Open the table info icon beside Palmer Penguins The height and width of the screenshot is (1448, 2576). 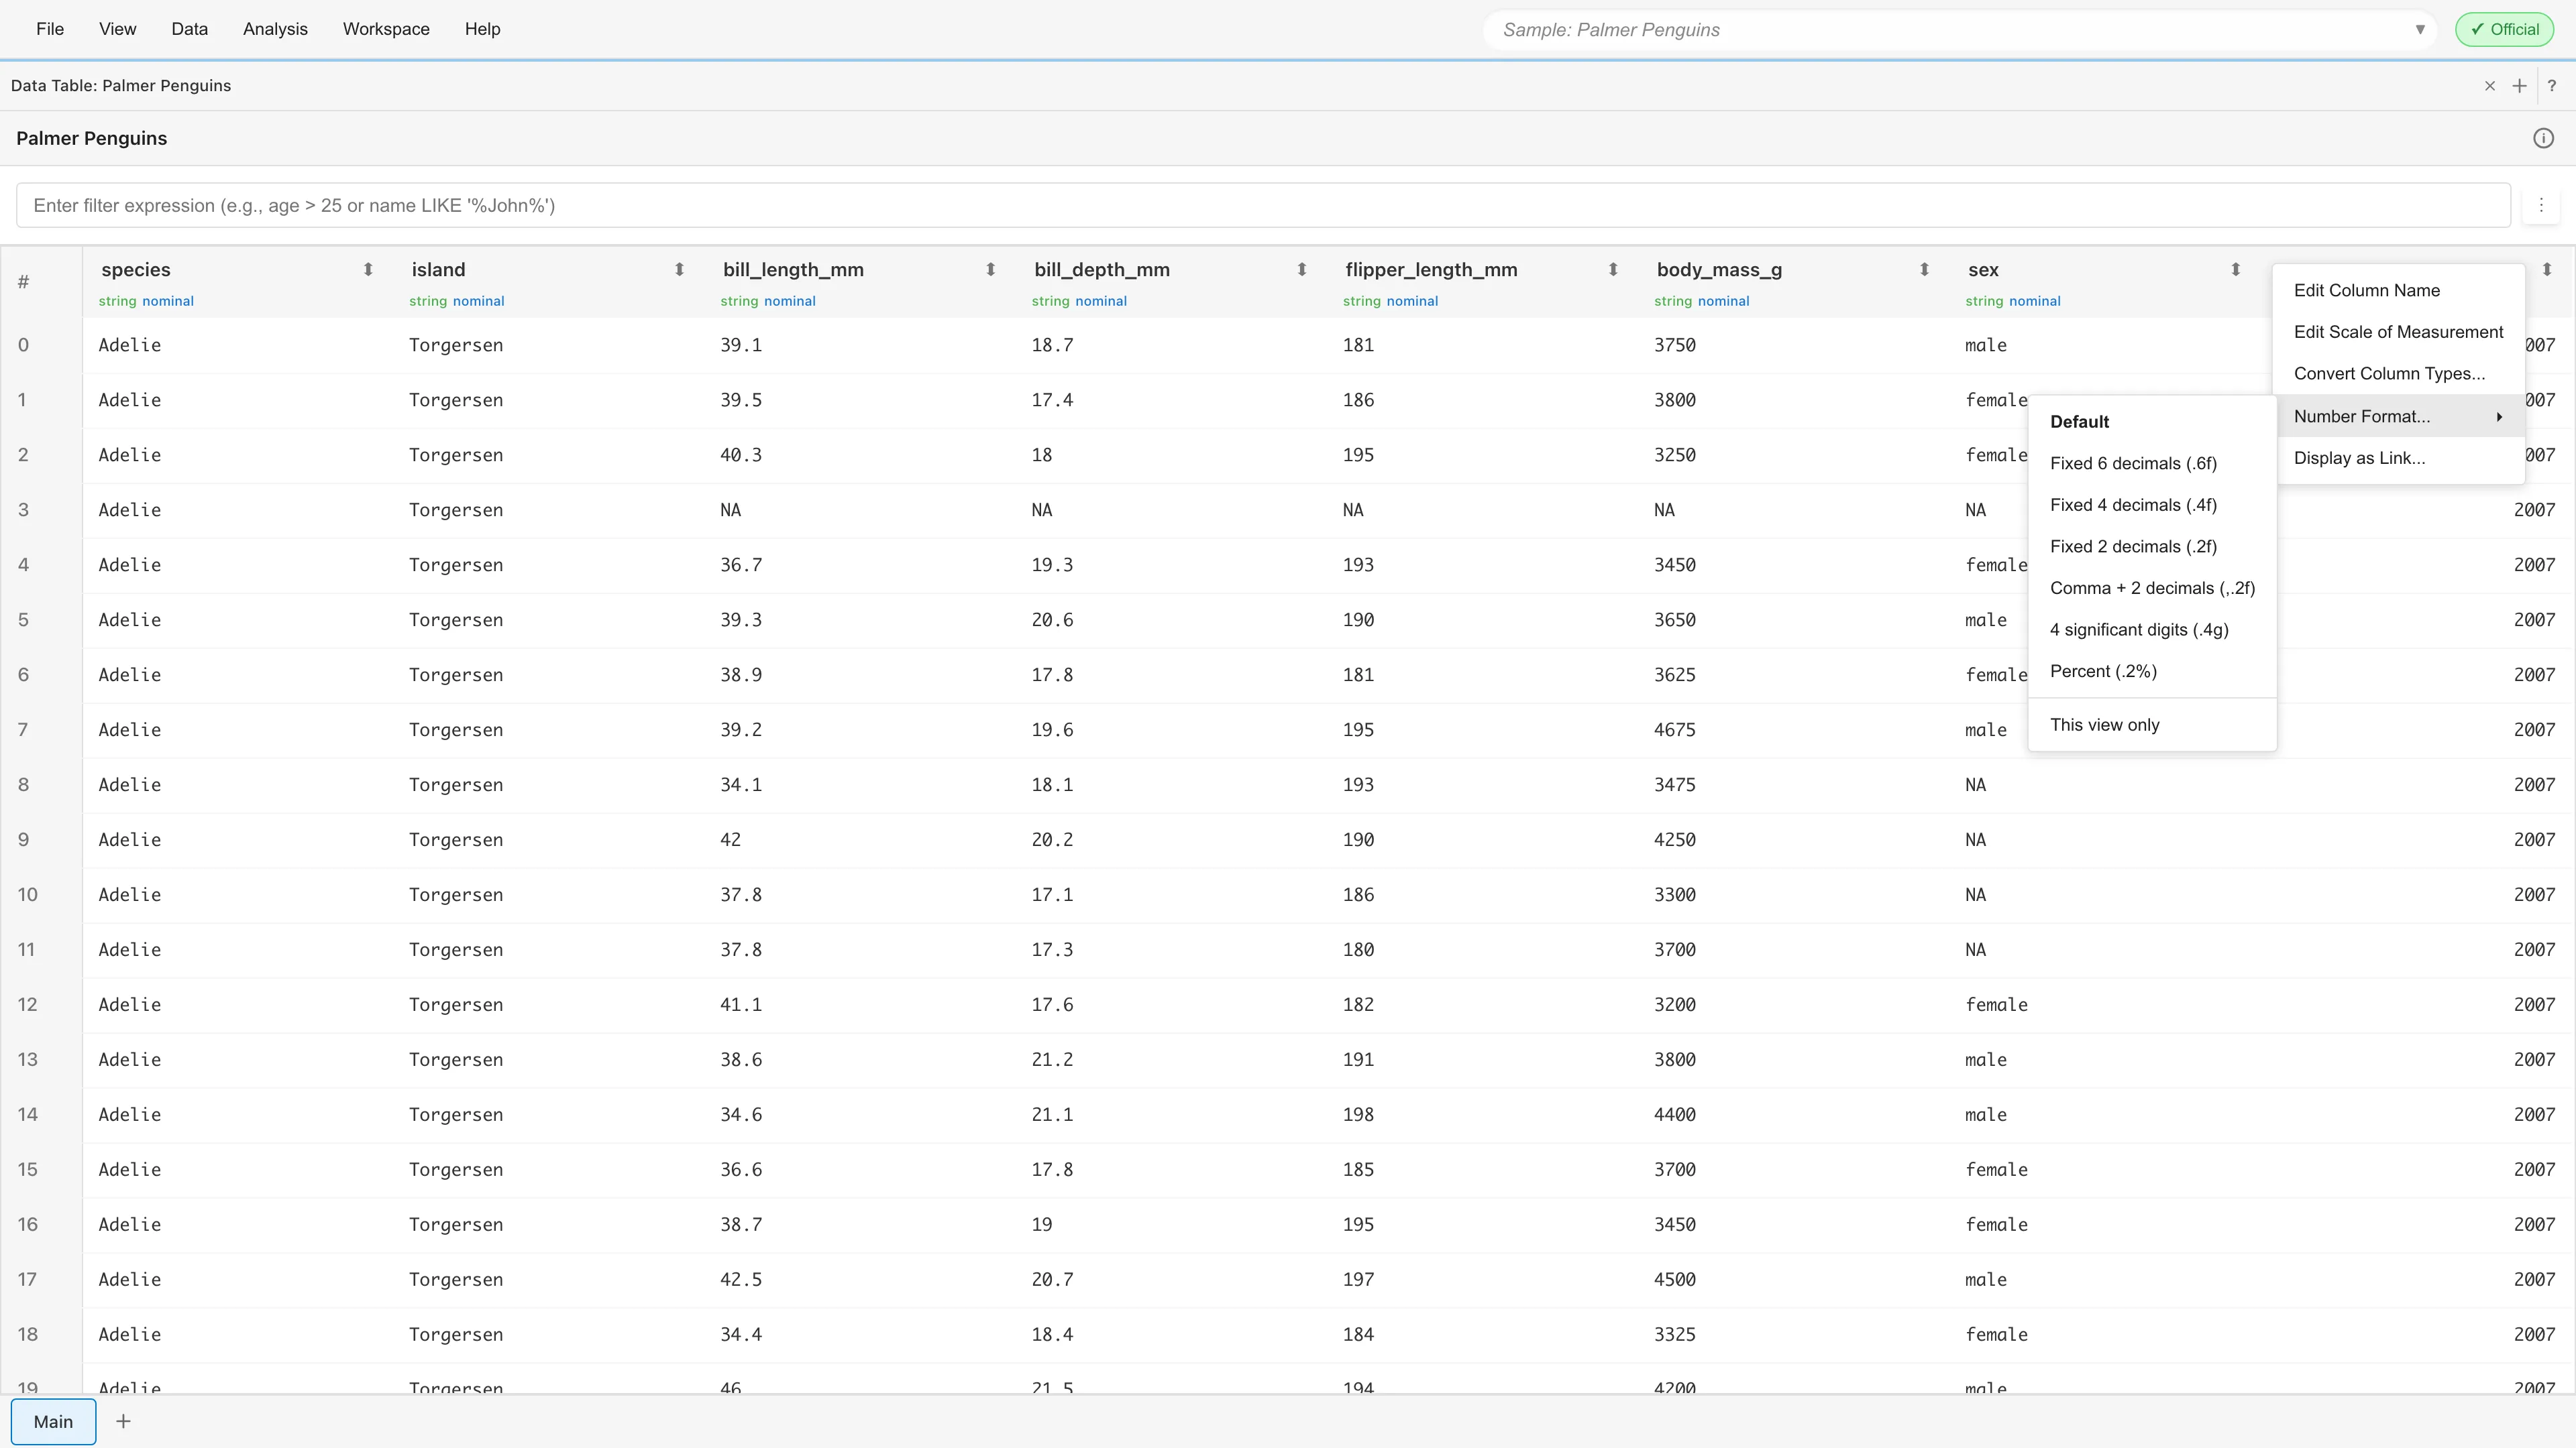(2543, 139)
